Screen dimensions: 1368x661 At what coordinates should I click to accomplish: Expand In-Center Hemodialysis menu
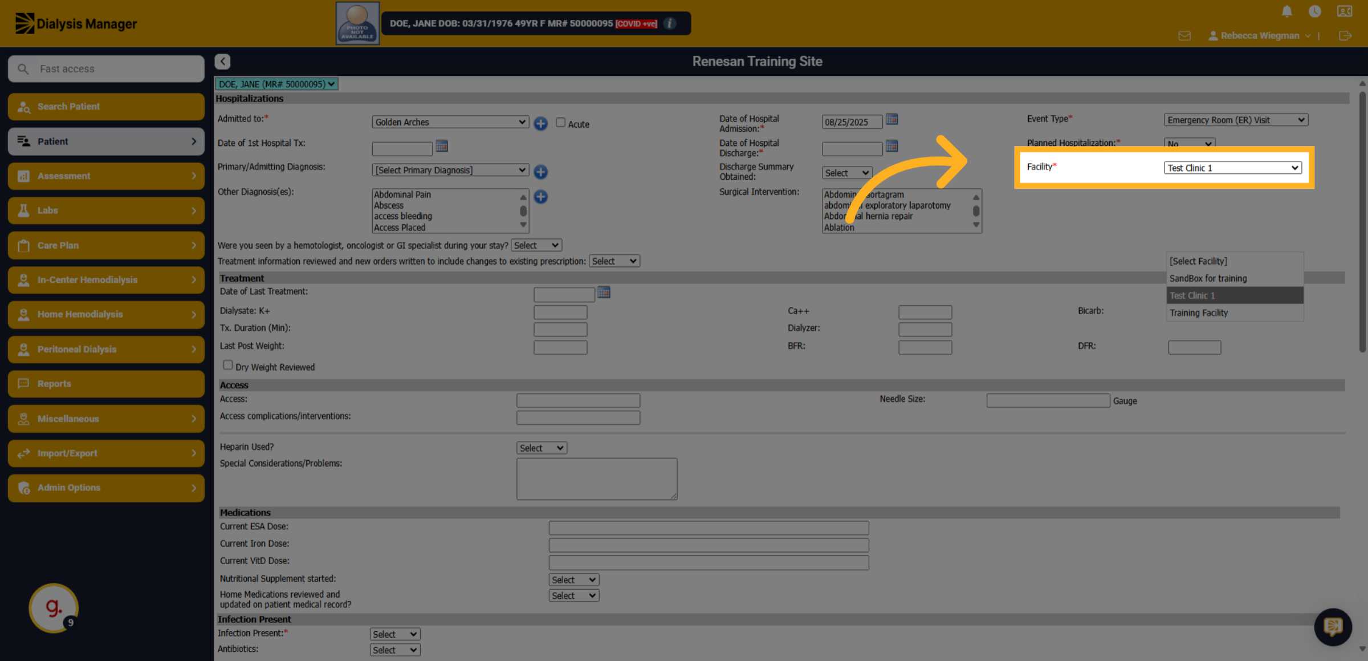[x=106, y=280]
